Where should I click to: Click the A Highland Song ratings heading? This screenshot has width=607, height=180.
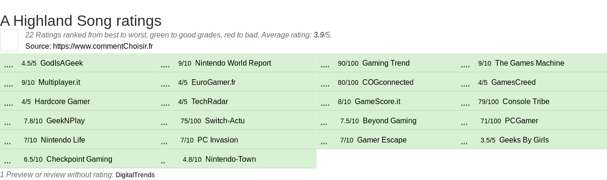click(x=81, y=21)
